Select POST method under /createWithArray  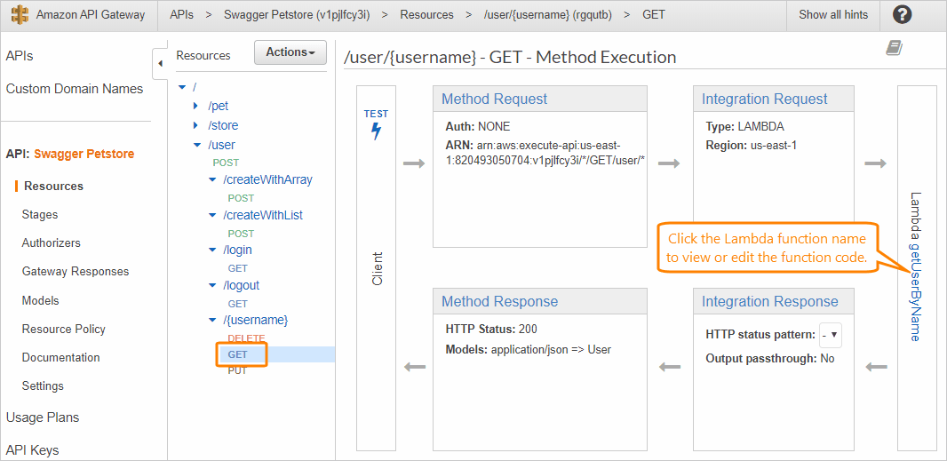(x=241, y=198)
